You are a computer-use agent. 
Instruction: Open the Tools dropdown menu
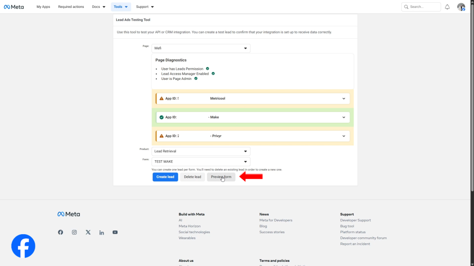click(121, 6)
